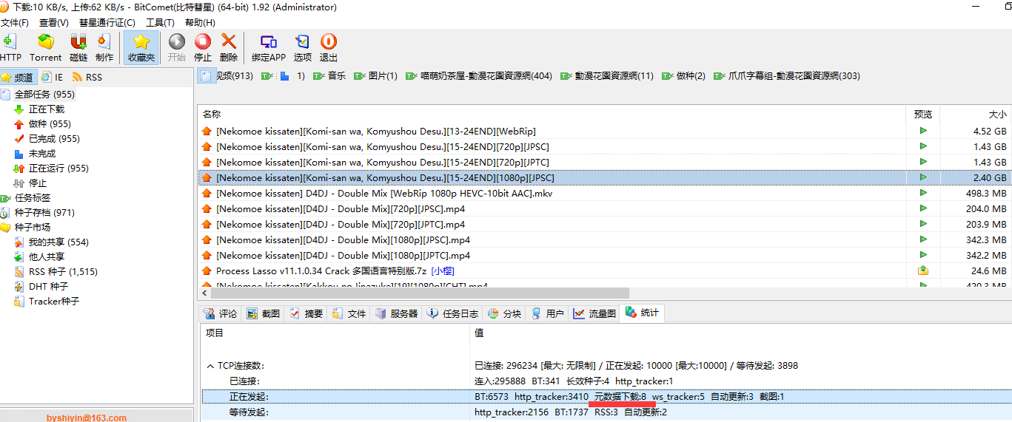Select 做种 (955) in the task tree
Screen dimensions: 1012x422
point(50,124)
